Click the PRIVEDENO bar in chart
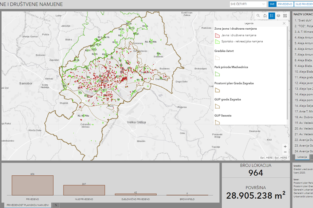The width and height of the screenshot is (313, 208). tap(32, 185)
